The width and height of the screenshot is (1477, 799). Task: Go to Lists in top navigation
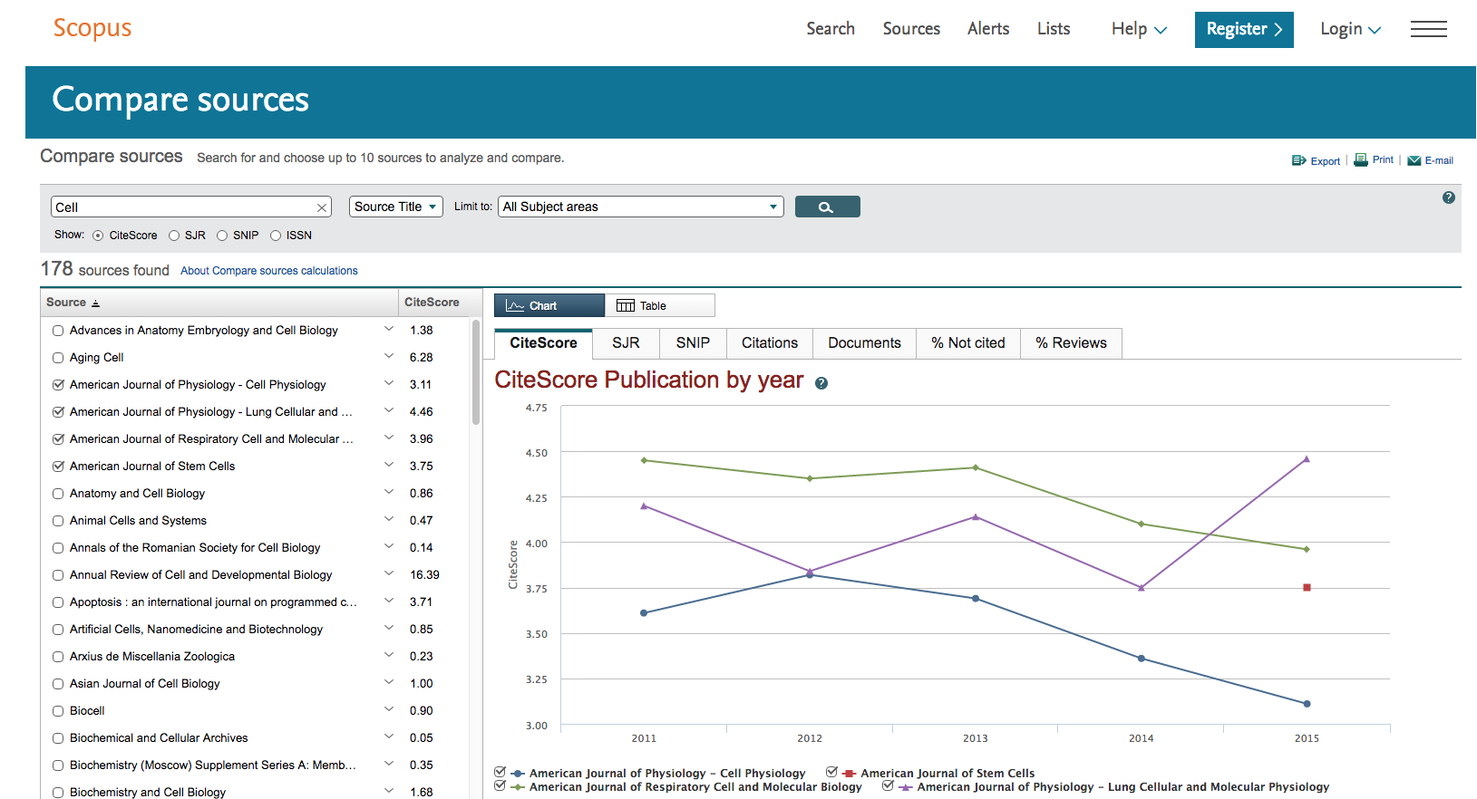coord(1054,29)
